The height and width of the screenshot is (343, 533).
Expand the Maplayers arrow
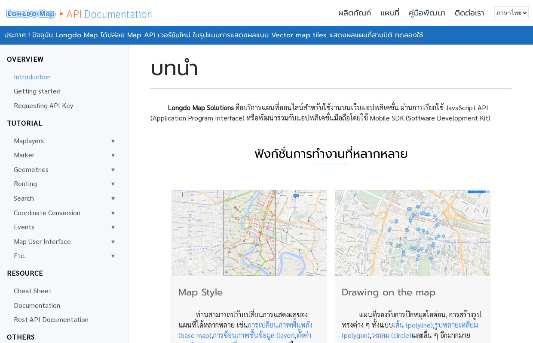click(x=113, y=141)
